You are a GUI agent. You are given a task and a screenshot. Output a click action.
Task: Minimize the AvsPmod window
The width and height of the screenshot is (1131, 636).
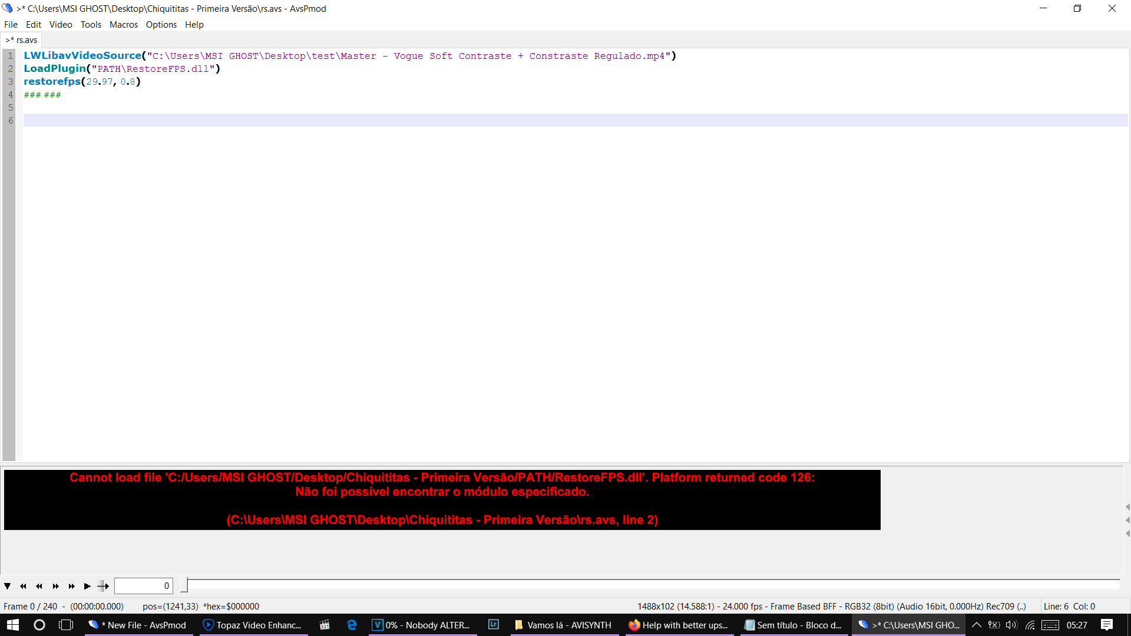click(x=1043, y=8)
